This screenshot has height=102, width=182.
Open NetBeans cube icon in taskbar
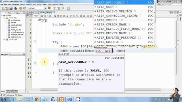pyautogui.click(x=53, y=99)
